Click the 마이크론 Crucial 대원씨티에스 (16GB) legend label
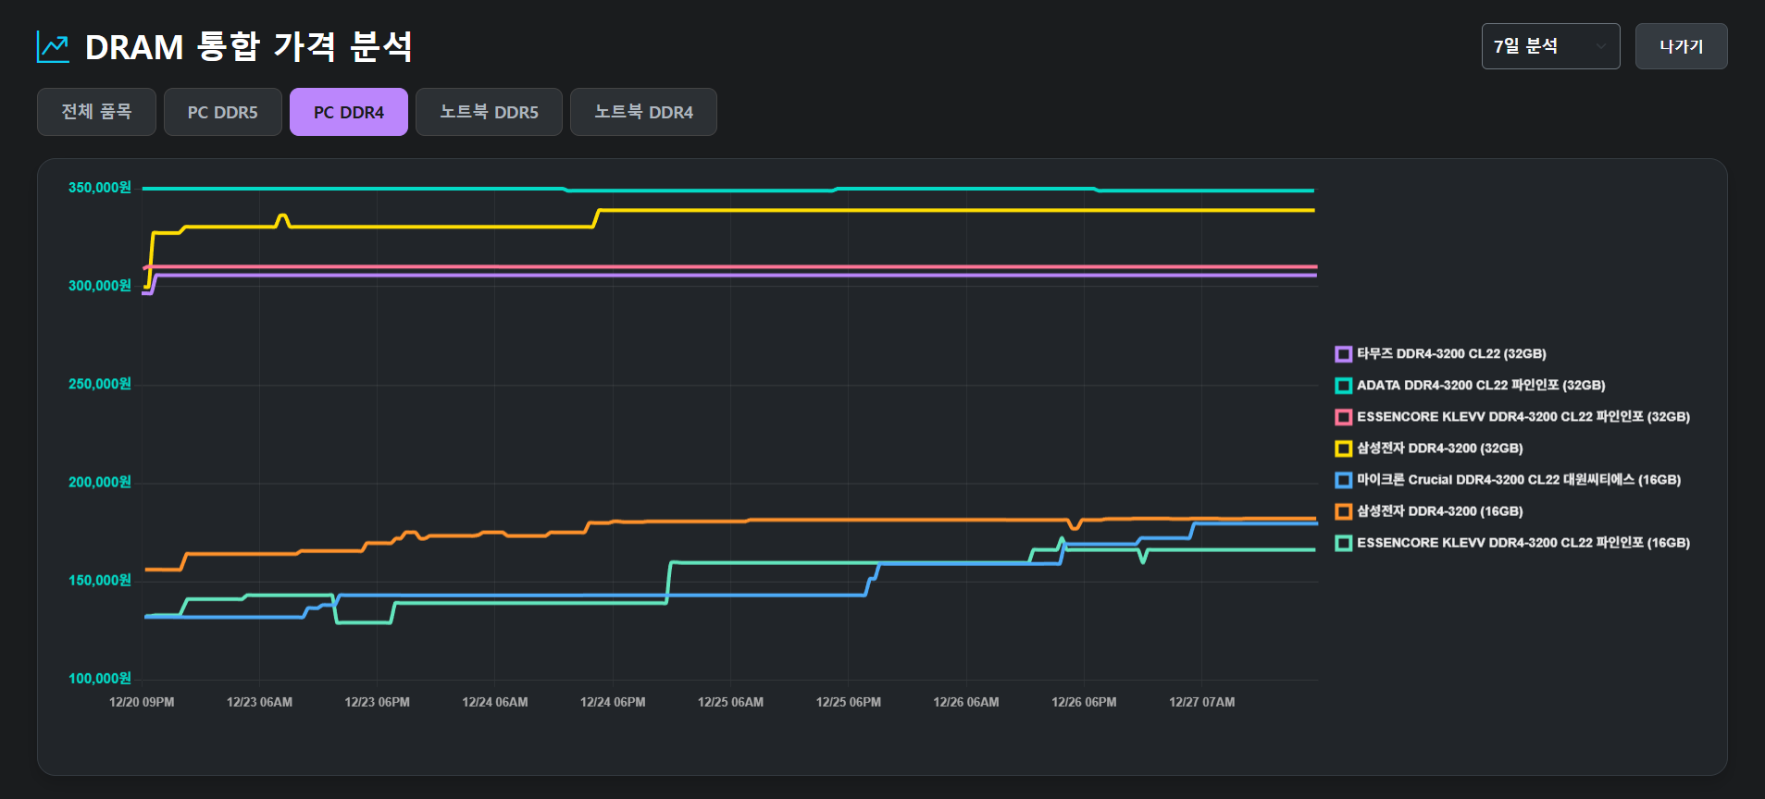The image size is (1765, 799). pos(1519,480)
